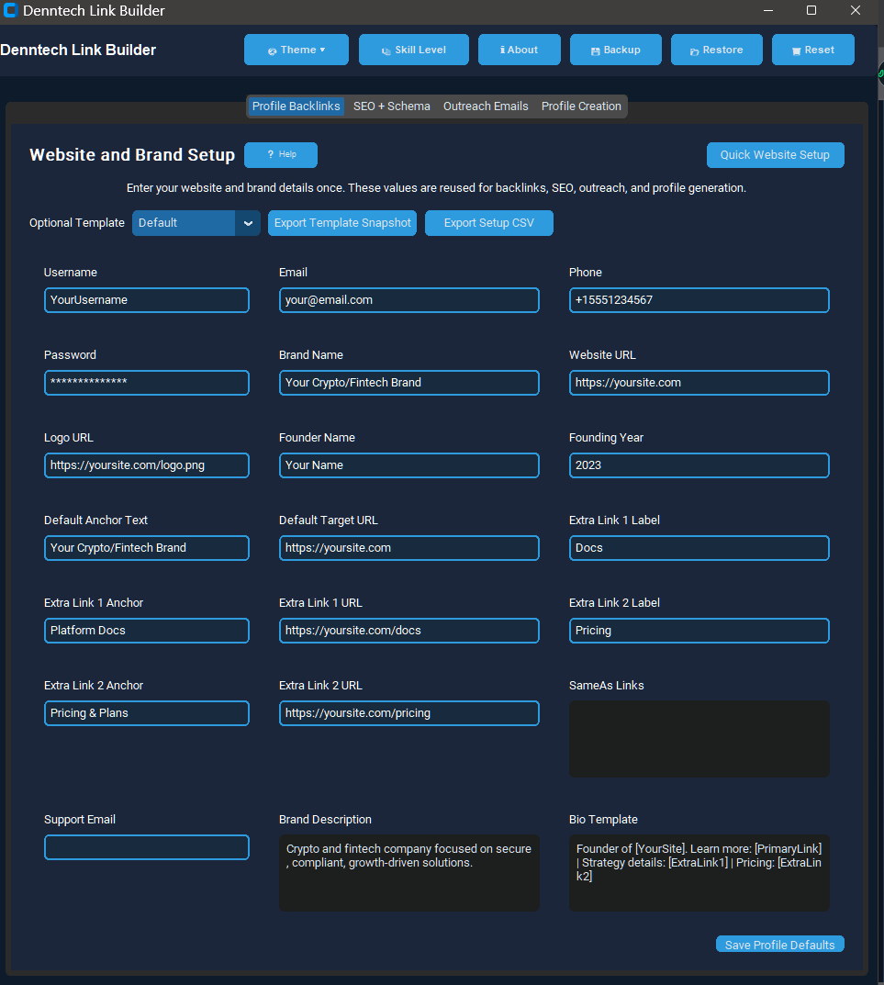Open Help using the question mark icon
884x985 pixels.
pos(269,154)
